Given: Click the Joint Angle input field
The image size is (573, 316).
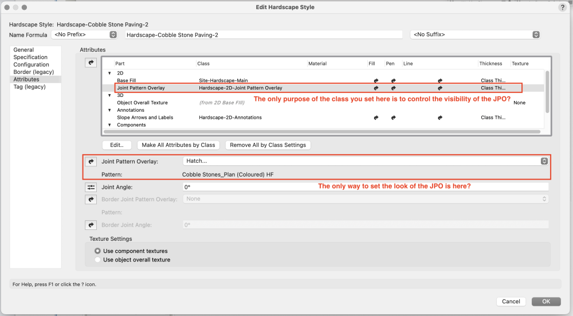Looking at the screenshot, I should [365, 187].
